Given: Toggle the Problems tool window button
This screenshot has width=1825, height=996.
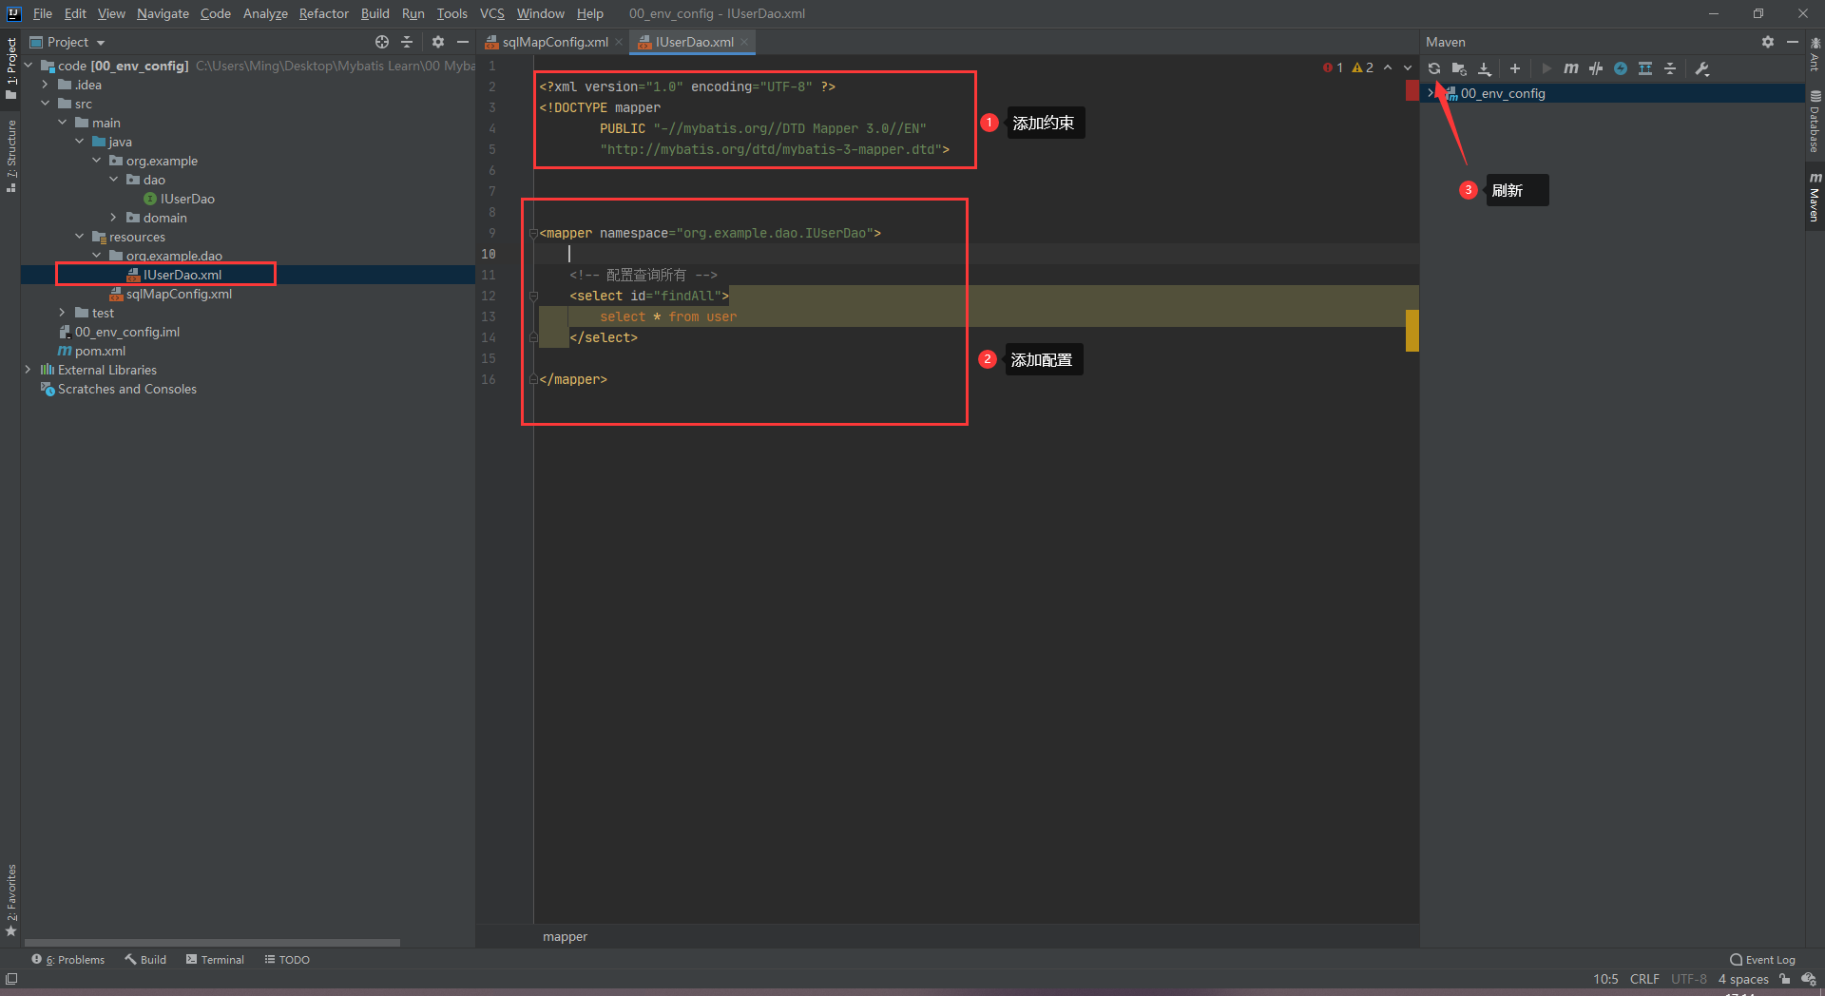Looking at the screenshot, I should click(68, 960).
